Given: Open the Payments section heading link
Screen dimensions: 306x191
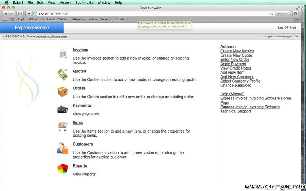Looking at the screenshot, I should tap(82, 105).
